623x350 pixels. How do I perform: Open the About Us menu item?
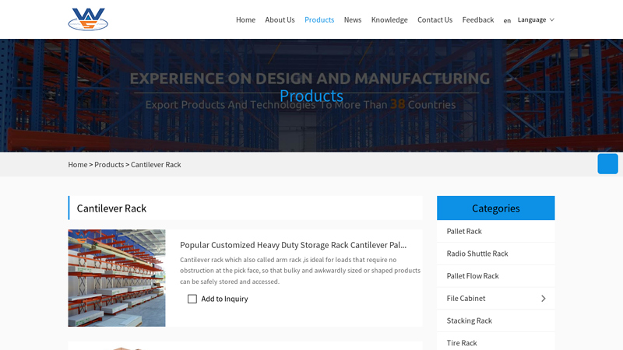(x=280, y=20)
